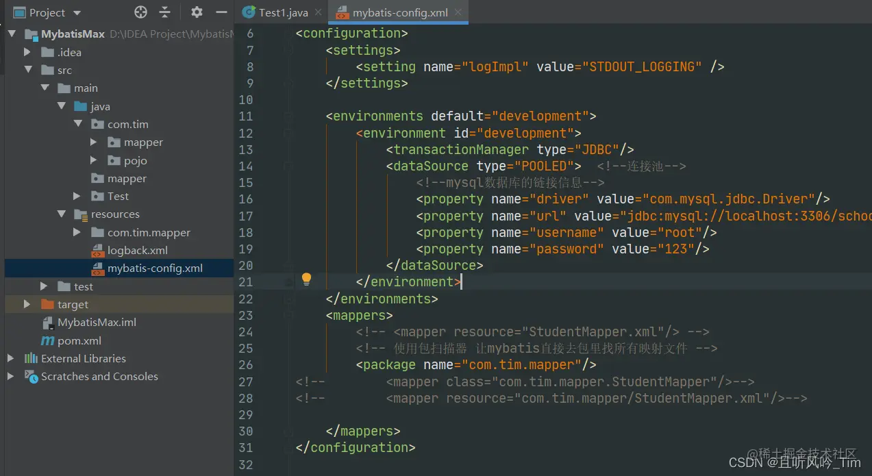The width and height of the screenshot is (872, 476).
Task: Select the pojo package row
Action: (119, 160)
